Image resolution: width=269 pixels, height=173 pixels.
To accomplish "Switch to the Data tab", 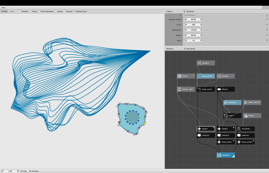I will tap(12, 12).
